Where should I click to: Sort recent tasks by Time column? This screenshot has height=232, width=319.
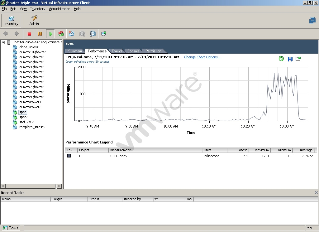point(173,199)
